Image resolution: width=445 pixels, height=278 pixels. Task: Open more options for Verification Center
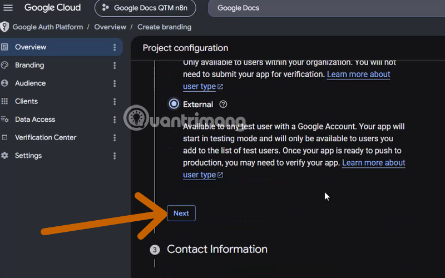point(115,138)
